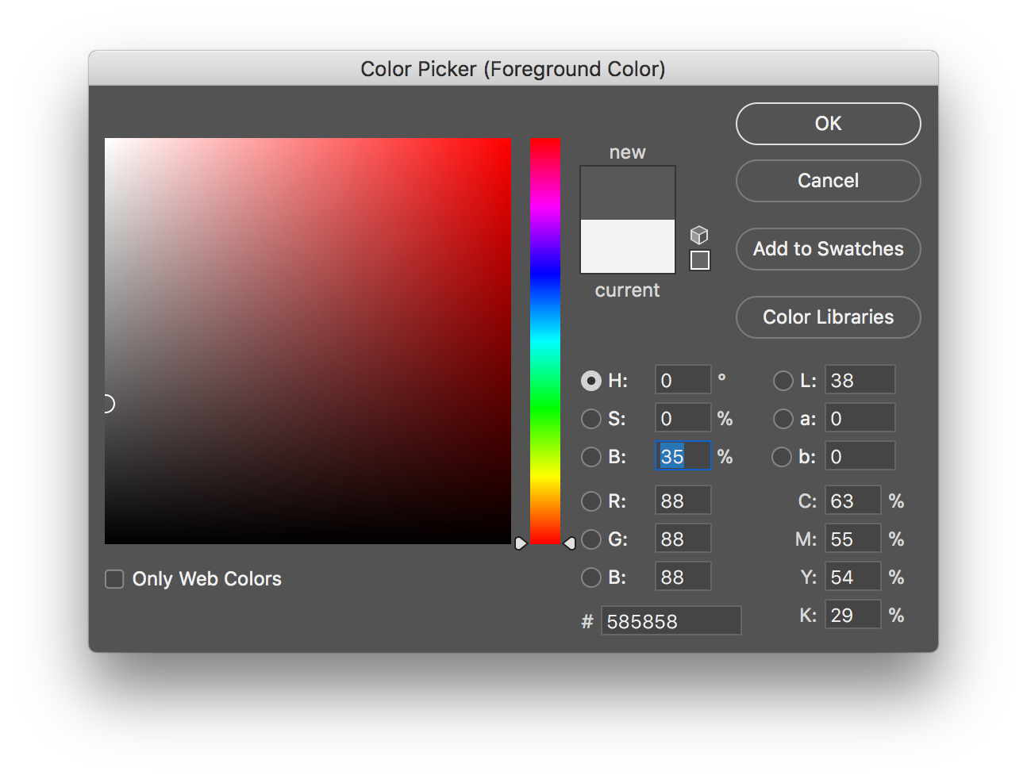
Task: Click the K black field showing 29
Action: (853, 615)
